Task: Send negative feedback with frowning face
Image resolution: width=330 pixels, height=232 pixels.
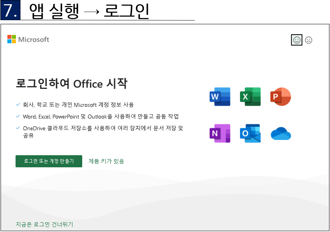Action: coord(308,40)
